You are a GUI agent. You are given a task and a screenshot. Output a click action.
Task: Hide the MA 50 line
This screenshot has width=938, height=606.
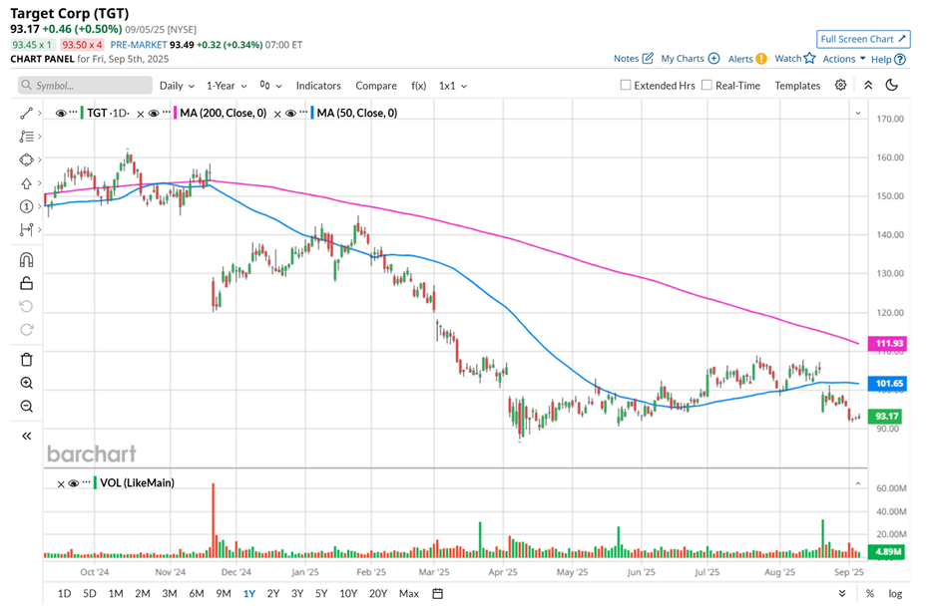tap(290, 113)
